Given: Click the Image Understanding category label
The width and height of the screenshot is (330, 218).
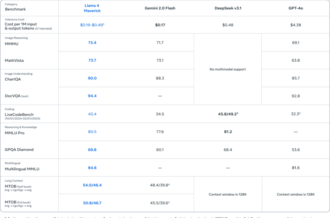Looking at the screenshot, I should 19,74.
